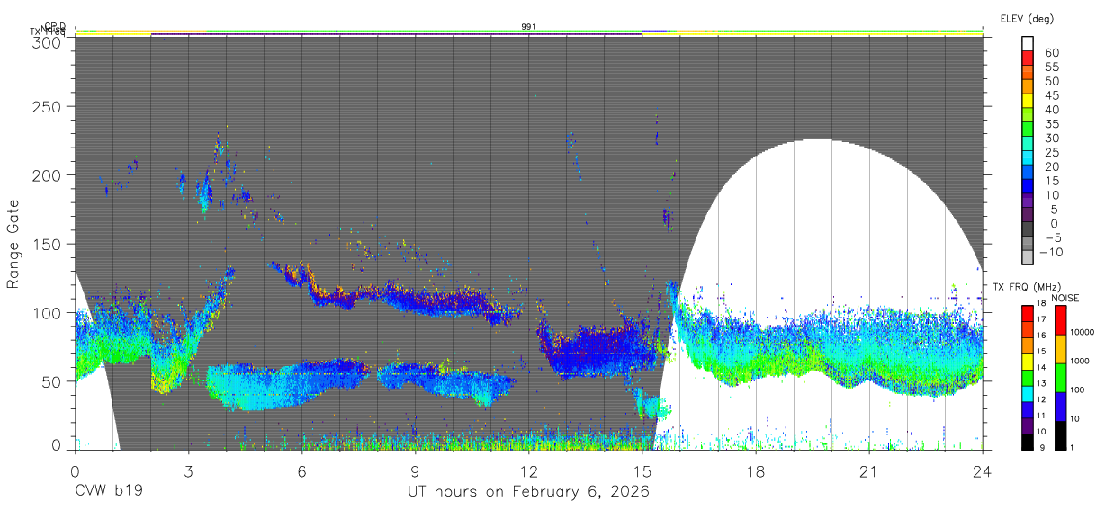Click the '200' tick label on Range Gate axis
The image size is (1105, 510).
tap(47, 174)
